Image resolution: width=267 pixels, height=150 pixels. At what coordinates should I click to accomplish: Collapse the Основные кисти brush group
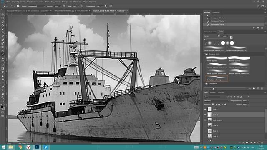(204, 54)
